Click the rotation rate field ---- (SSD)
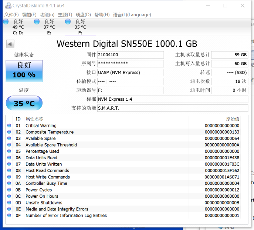Image resolution: width=254 pixels, height=230 pixels. 230,73
